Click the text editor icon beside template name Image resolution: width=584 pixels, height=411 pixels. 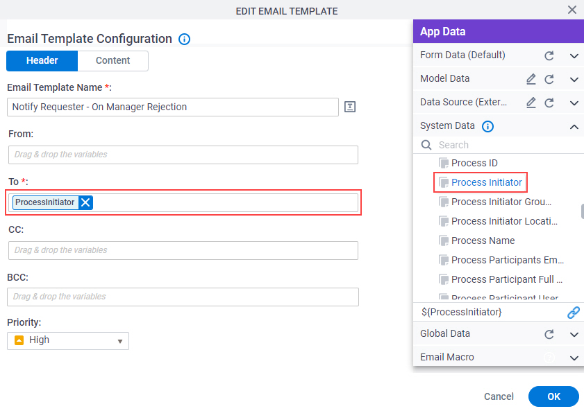click(350, 107)
